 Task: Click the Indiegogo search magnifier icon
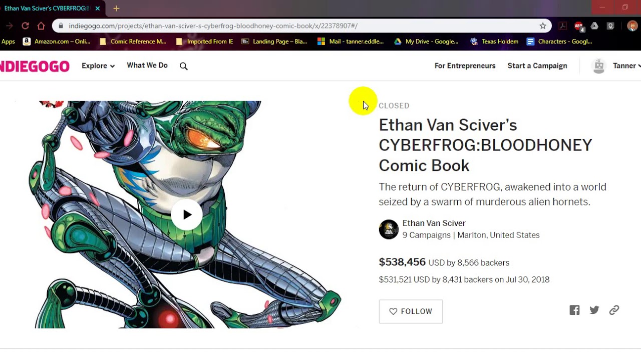(184, 66)
